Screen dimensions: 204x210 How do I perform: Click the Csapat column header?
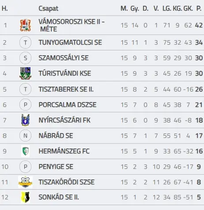(48, 8)
